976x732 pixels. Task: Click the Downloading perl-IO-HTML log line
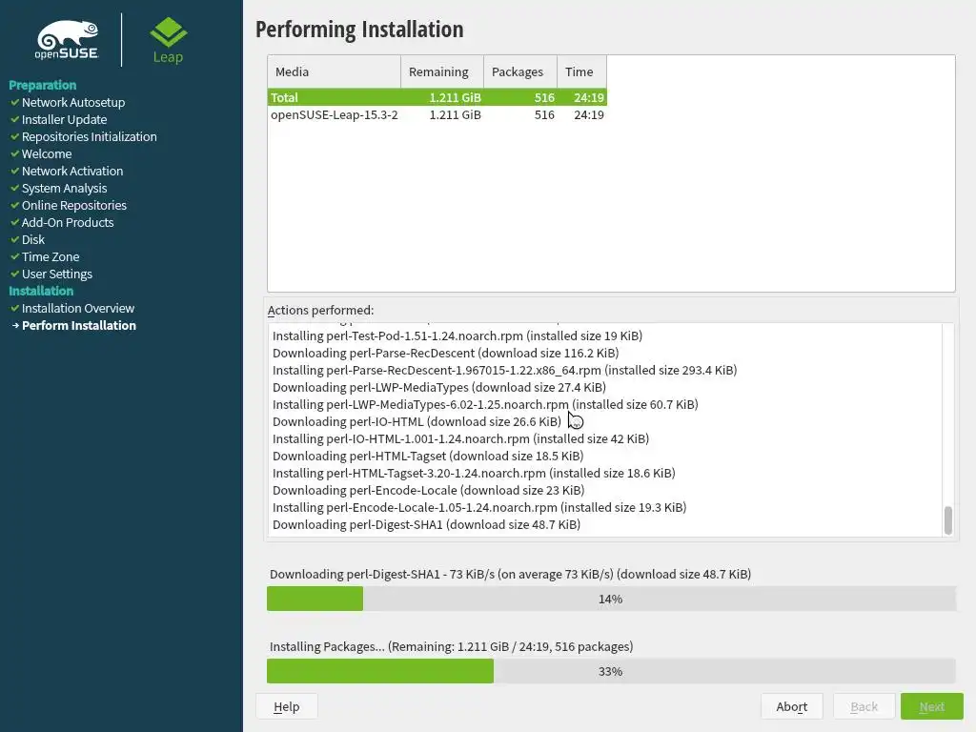click(417, 421)
